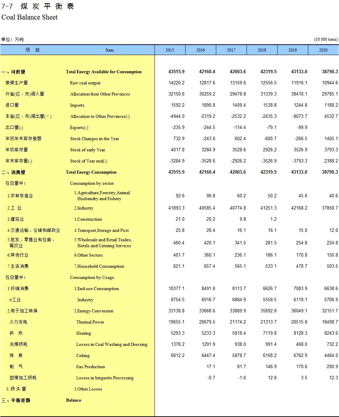Click the '3.Other Losses' label
Screen dimensions: 339x417
(x=88, y=389)
